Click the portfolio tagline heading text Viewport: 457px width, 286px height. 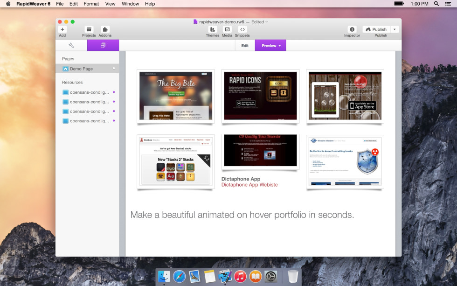coord(242,215)
